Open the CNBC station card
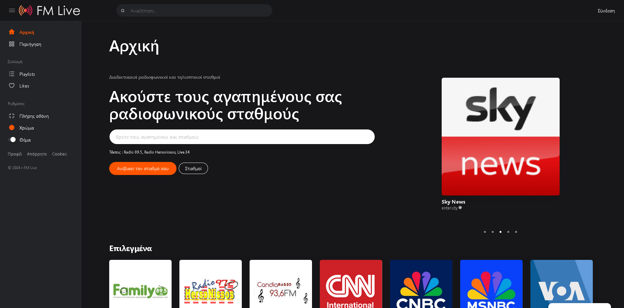624x308 pixels. pyautogui.click(x=421, y=284)
